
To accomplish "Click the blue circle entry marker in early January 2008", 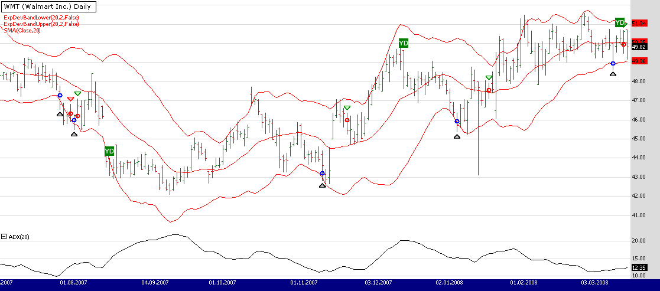I will click(457, 122).
